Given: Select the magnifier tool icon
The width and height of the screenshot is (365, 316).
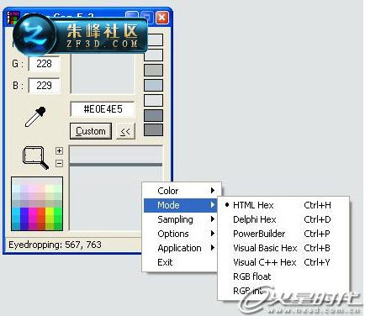Looking at the screenshot, I should (x=35, y=157).
